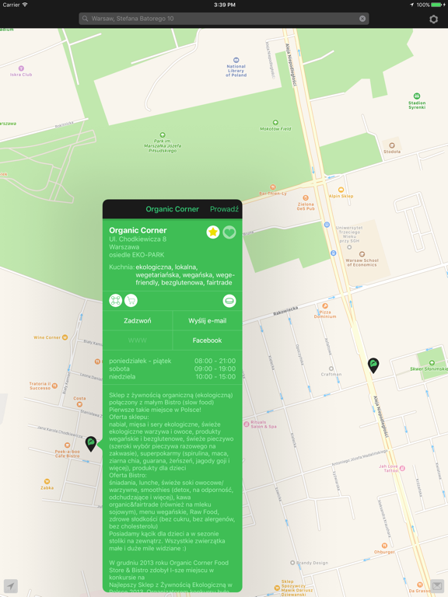The image size is (448, 597).
Task: Tap the sobota 09:00 - 19:00 row
Action: point(172,369)
